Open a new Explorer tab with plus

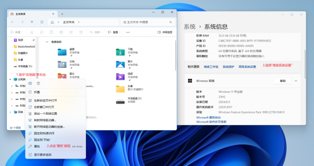pyautogui.click(x=62, y=14)
